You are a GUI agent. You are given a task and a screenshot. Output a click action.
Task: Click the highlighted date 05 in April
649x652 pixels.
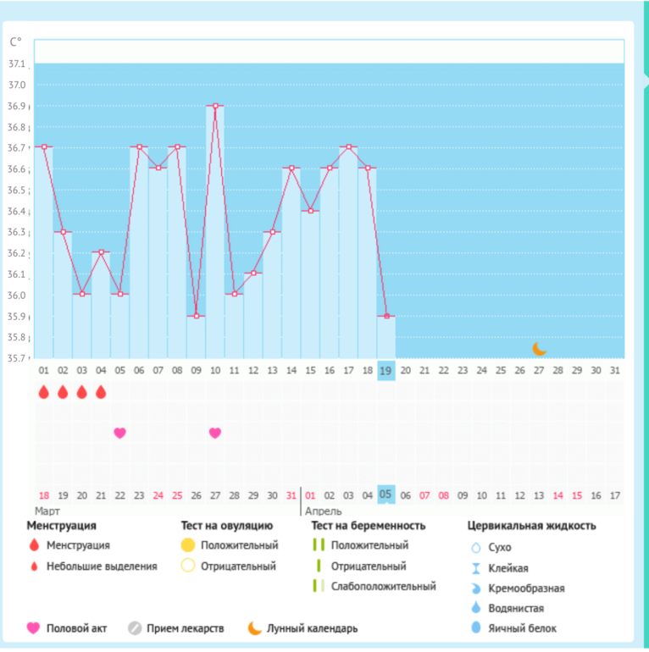tap(386, 495)
